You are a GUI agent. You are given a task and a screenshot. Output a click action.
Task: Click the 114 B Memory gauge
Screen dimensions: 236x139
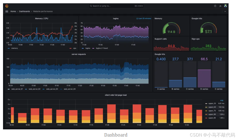[171, 29]
